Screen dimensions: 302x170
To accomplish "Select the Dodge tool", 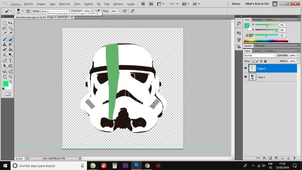I will click(10, 55).
